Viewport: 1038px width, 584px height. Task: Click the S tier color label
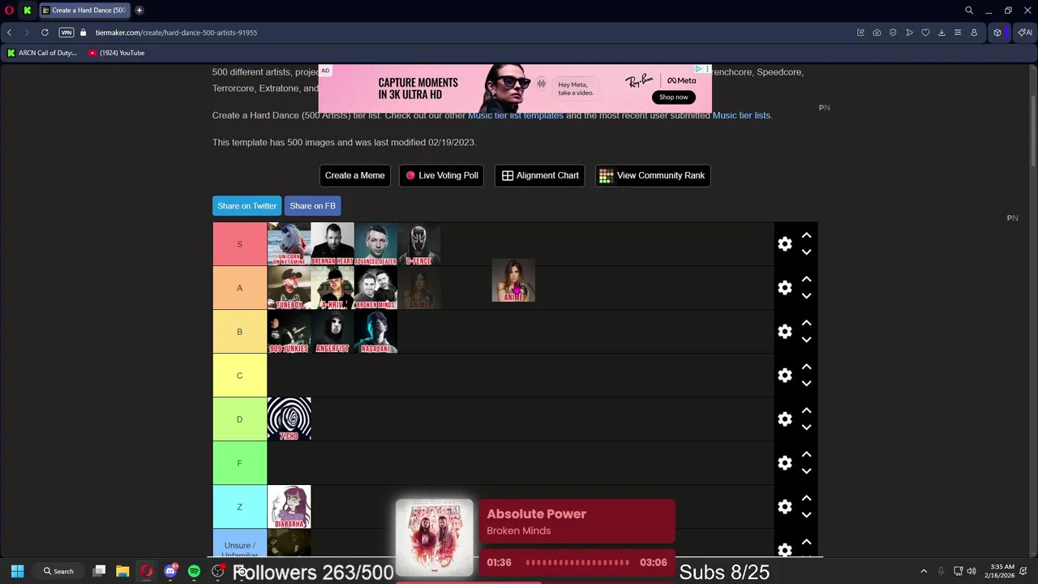tap(239, 244)
